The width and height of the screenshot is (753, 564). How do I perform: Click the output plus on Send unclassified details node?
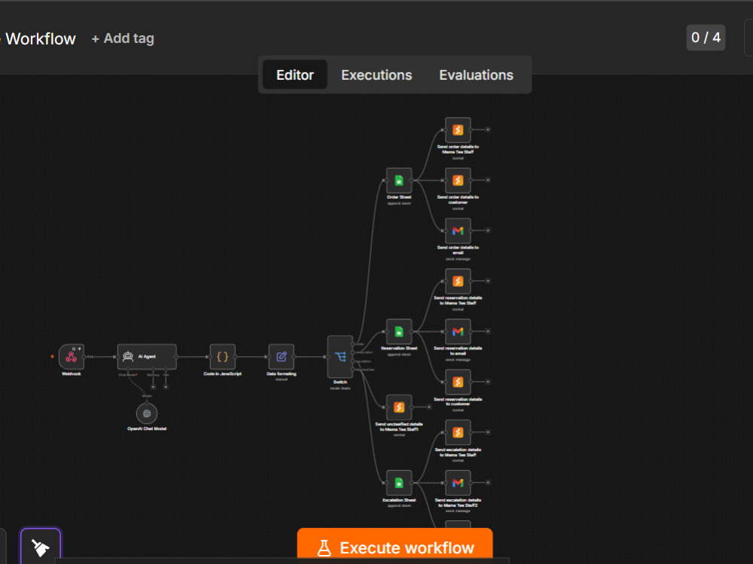click(x=429, y=407)
